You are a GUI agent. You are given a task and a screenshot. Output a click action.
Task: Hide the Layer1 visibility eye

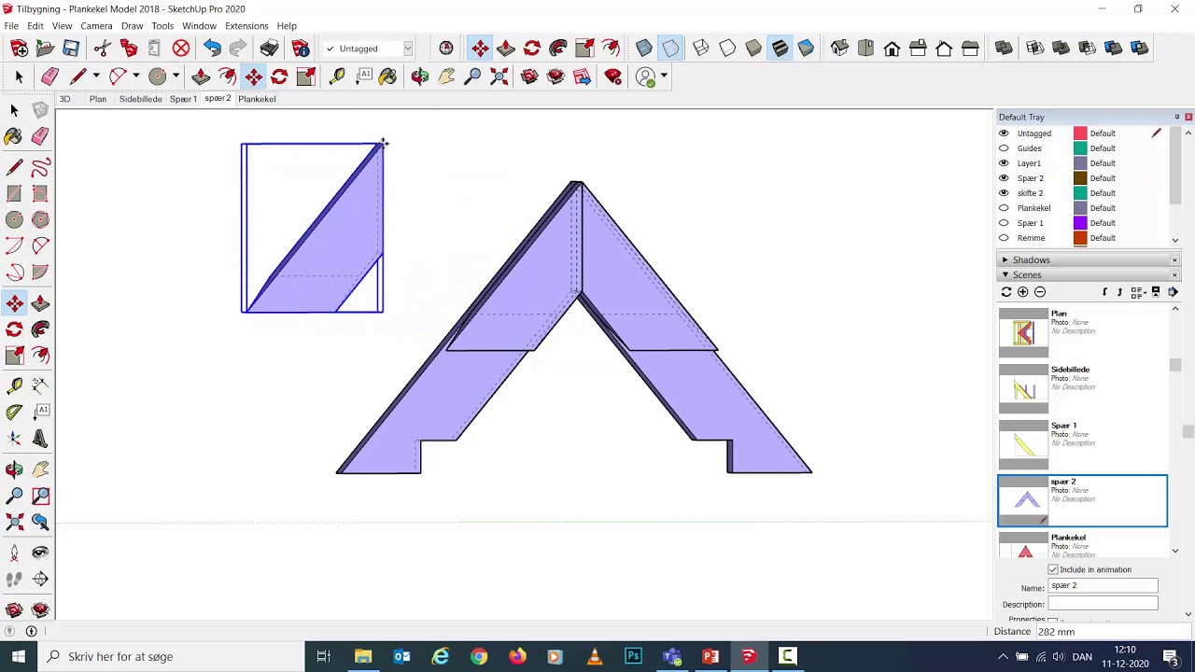point(1004,163)
